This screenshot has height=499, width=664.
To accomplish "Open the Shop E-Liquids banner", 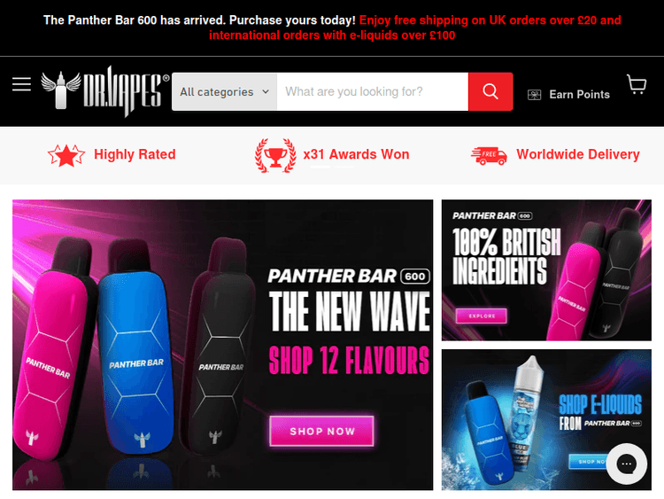I will point(546,420).
